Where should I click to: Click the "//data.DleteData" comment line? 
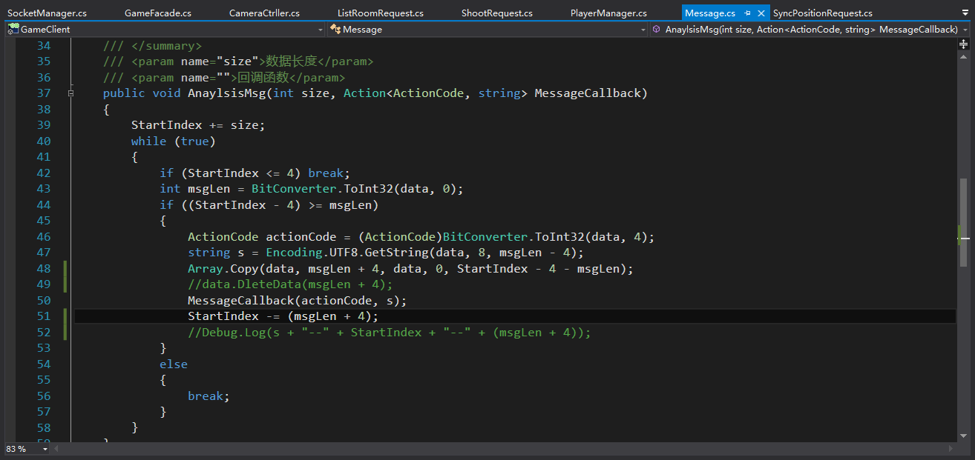[x=290, y=284]
